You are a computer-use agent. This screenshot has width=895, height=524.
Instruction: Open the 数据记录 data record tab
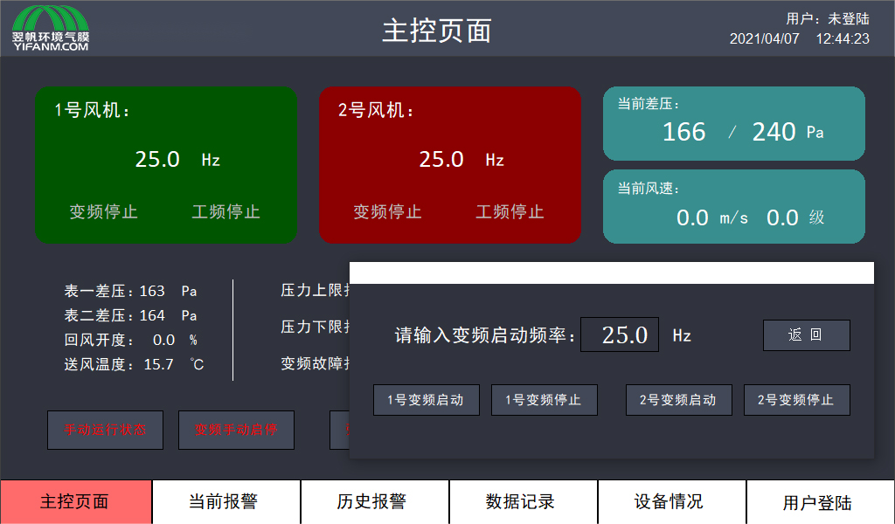[x=523, y=501]
